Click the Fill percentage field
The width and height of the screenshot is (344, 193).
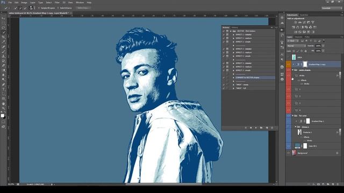pyautogui.click(x=318, y=50)
